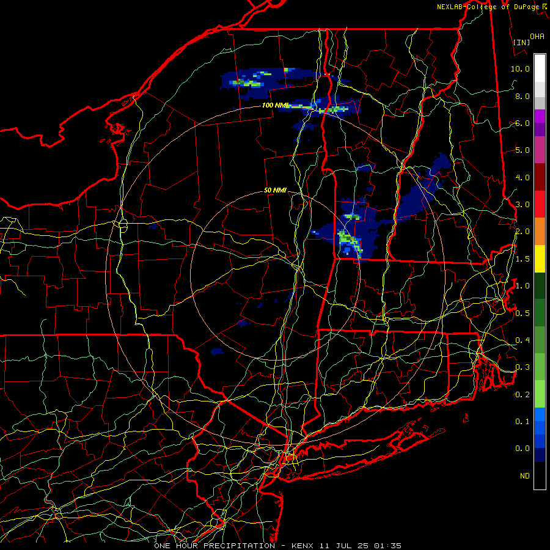Viewport: 550px width, 550px height.
Task: Select the 0.0 legend value
Action: [522, 449]
